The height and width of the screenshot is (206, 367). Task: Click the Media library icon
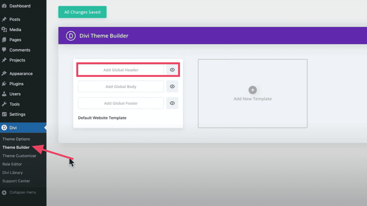pos(4,29)
